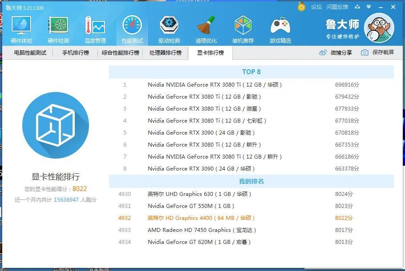Select RTX 3090 24 GB 华硕 row
405x271 pixels.
[251, 169]
